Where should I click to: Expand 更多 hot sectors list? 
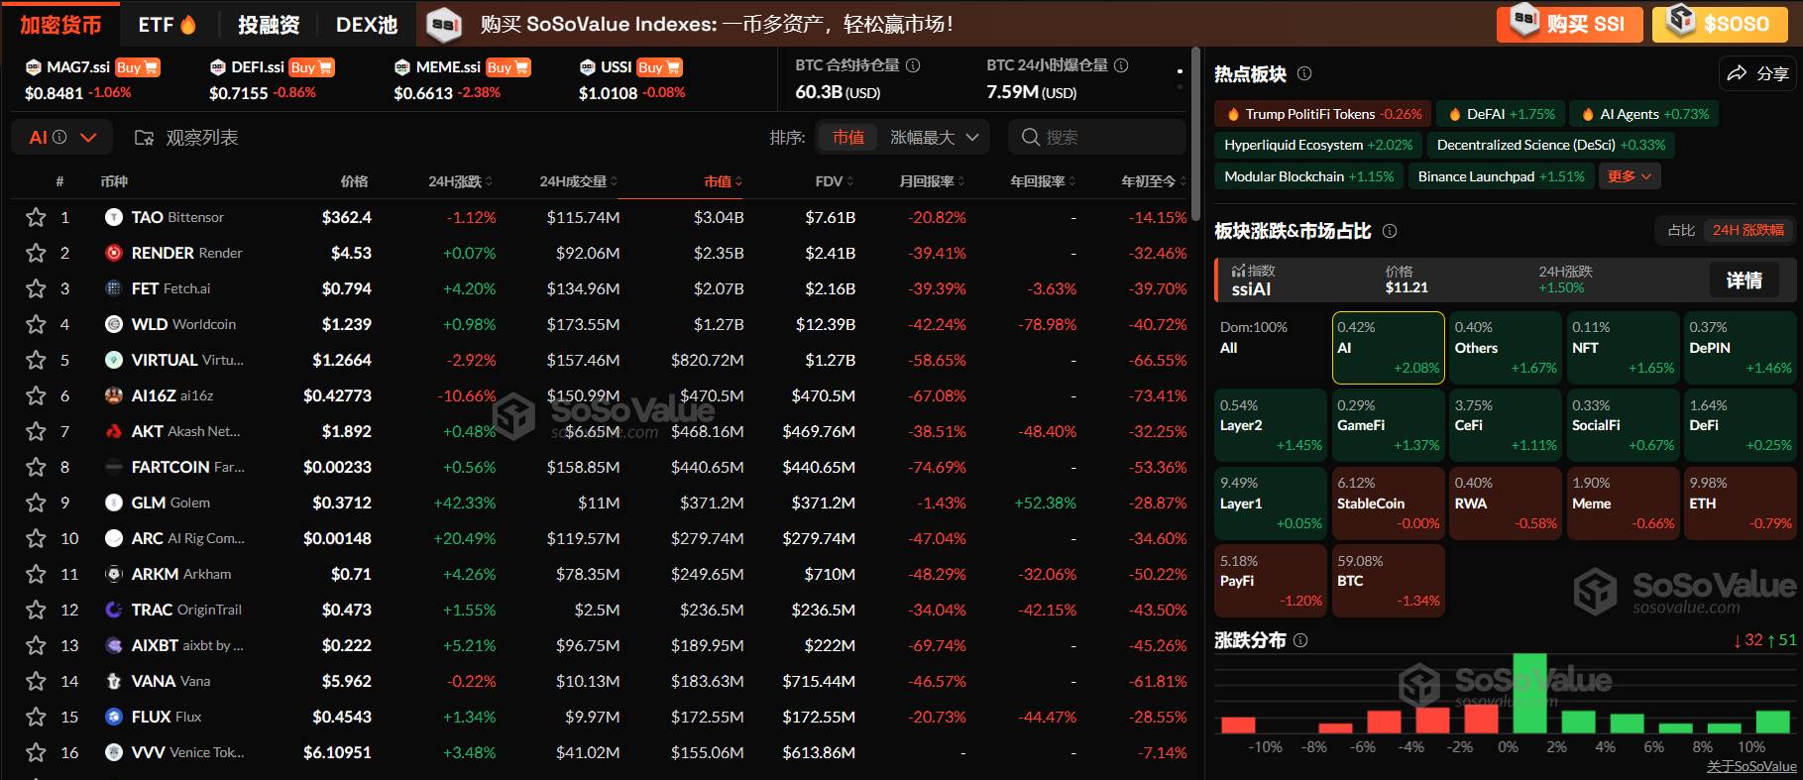click(x=1630, y=176)
